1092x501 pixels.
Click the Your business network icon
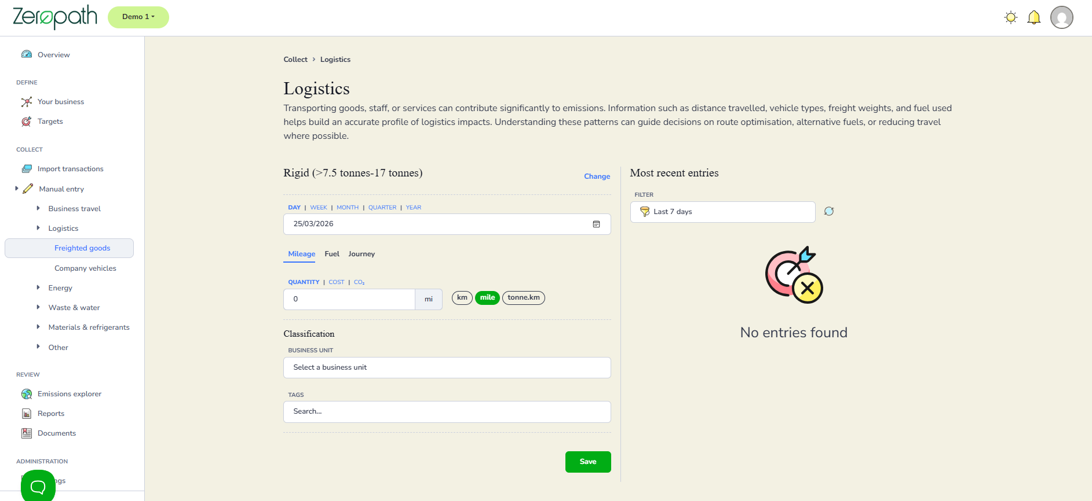pyautogui.click(x=27, y=102)
